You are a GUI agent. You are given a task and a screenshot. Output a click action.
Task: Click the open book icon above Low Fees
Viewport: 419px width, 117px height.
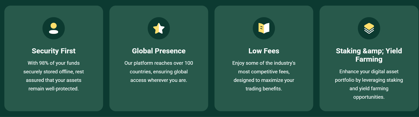tap(264, 28)
